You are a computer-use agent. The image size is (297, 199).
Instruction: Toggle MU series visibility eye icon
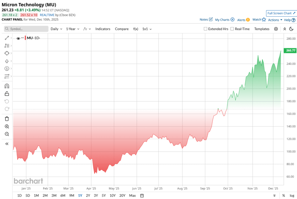(x=18, y=38)
